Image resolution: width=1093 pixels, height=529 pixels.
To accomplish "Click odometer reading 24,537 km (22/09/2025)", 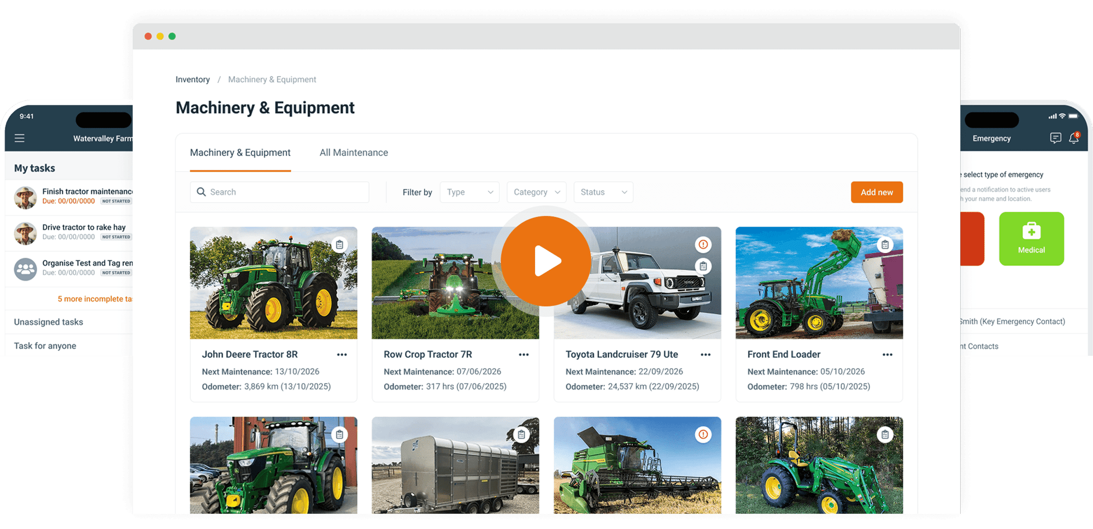I will (x=654, y=387).
